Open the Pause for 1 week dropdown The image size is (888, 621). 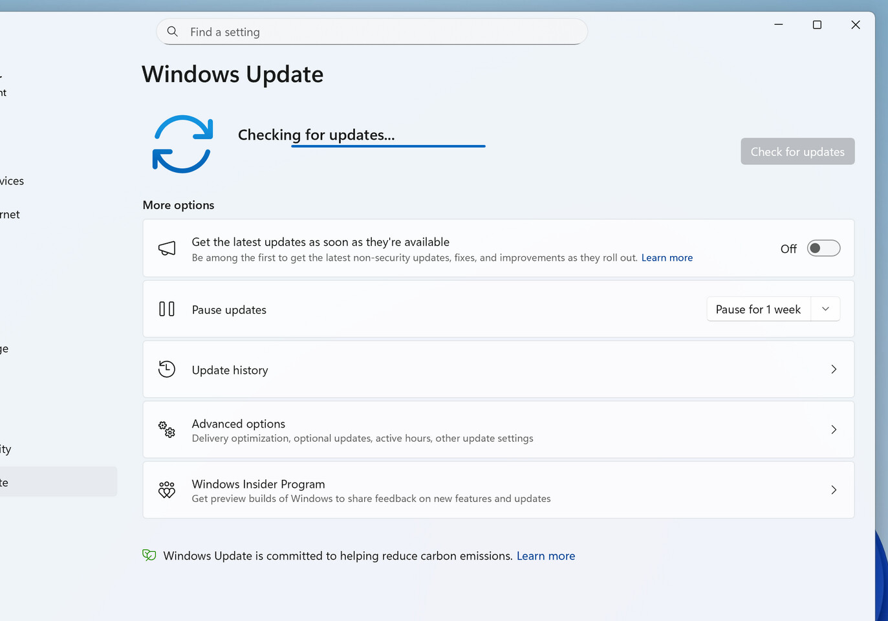click(825, 309)
